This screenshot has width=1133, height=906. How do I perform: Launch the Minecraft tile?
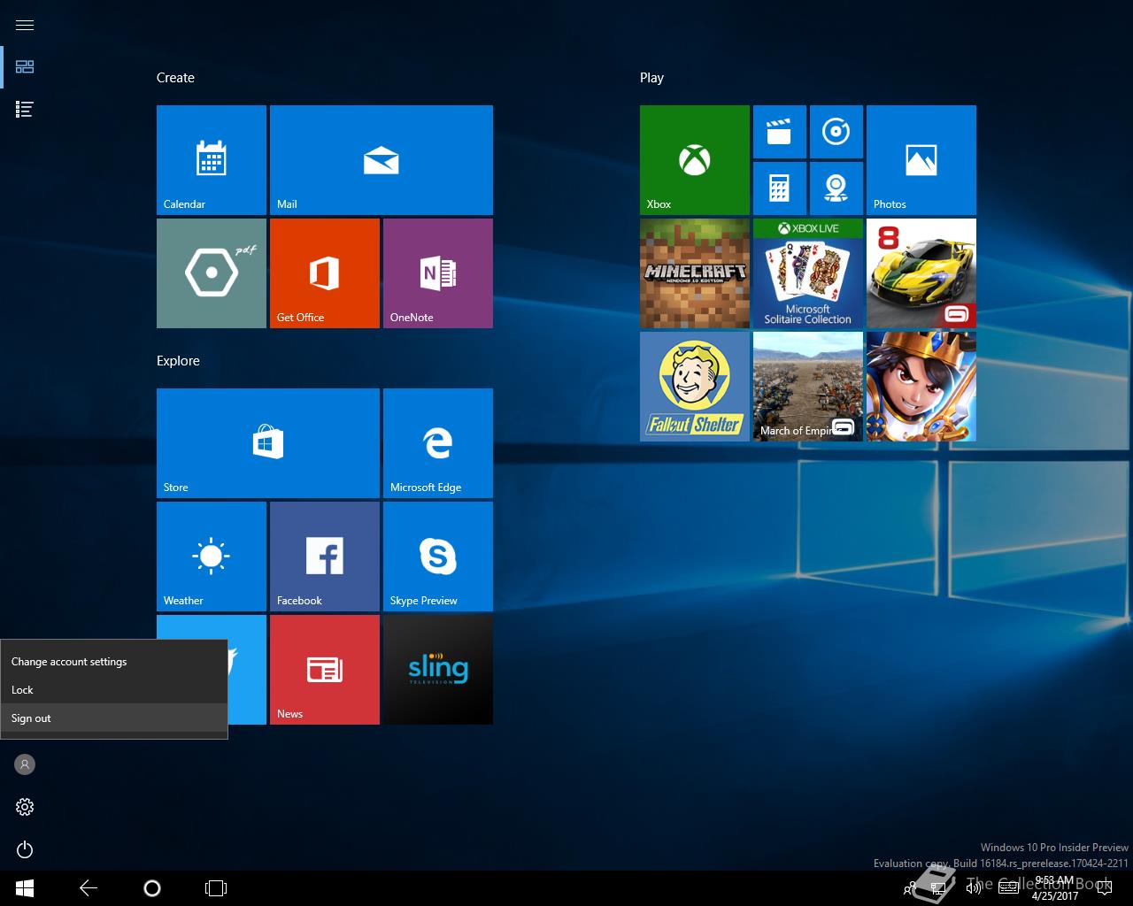click(x=695, y=273)
